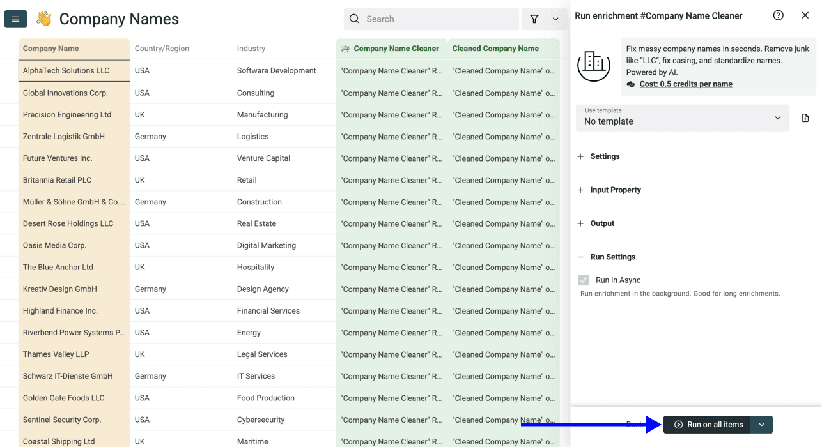Close the Run enrichment panel
Image resolution: width=822 pixels, height=447 pixels.
point(805,15)
